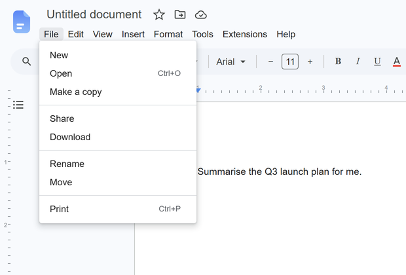
Task: Select Make a copy
Action: tap(118, 92)
